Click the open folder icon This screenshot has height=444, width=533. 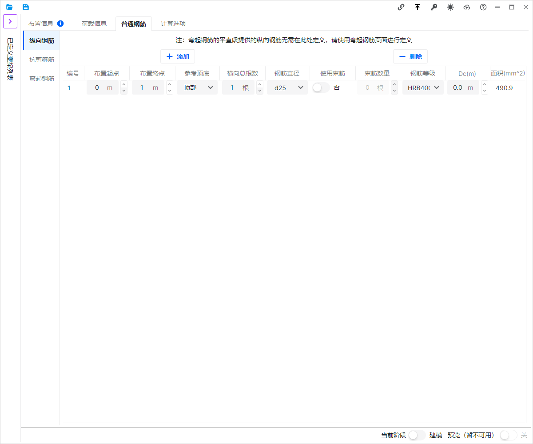(x=9, y=7)
